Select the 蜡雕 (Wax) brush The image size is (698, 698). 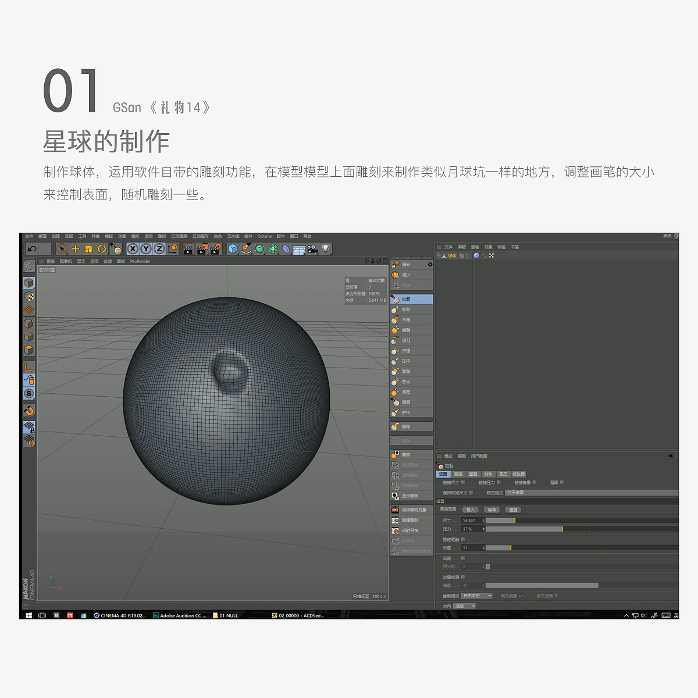click(x=412, y=330)
